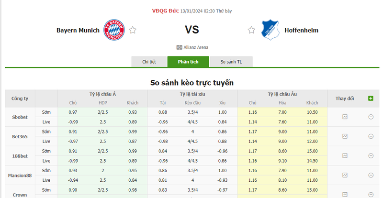Switch to the Chi tiết tab
The height and width of the screenshot is (198, 383).
[x=149, y=62]
